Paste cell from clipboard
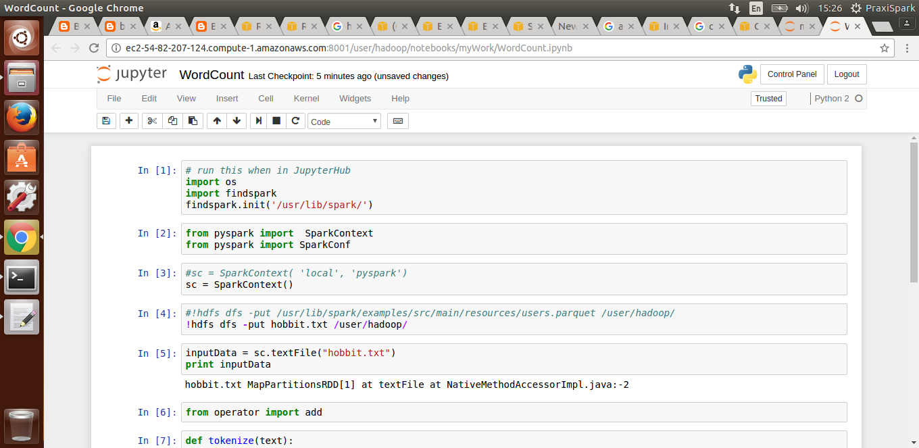Image resolution: width=919 pixels, height=448 pixels. [192, 121]
